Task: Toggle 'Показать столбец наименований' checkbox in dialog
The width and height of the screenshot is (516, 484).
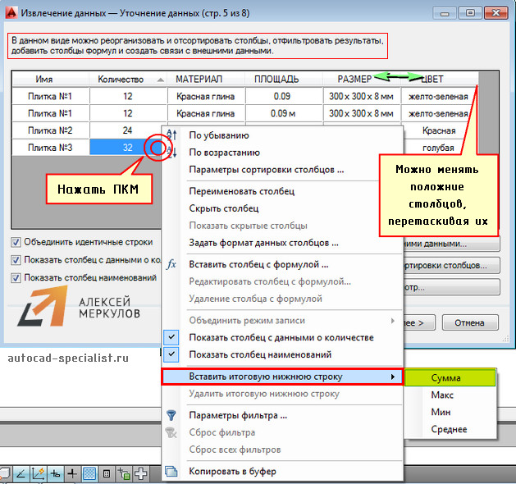Action: pos(16,277)
